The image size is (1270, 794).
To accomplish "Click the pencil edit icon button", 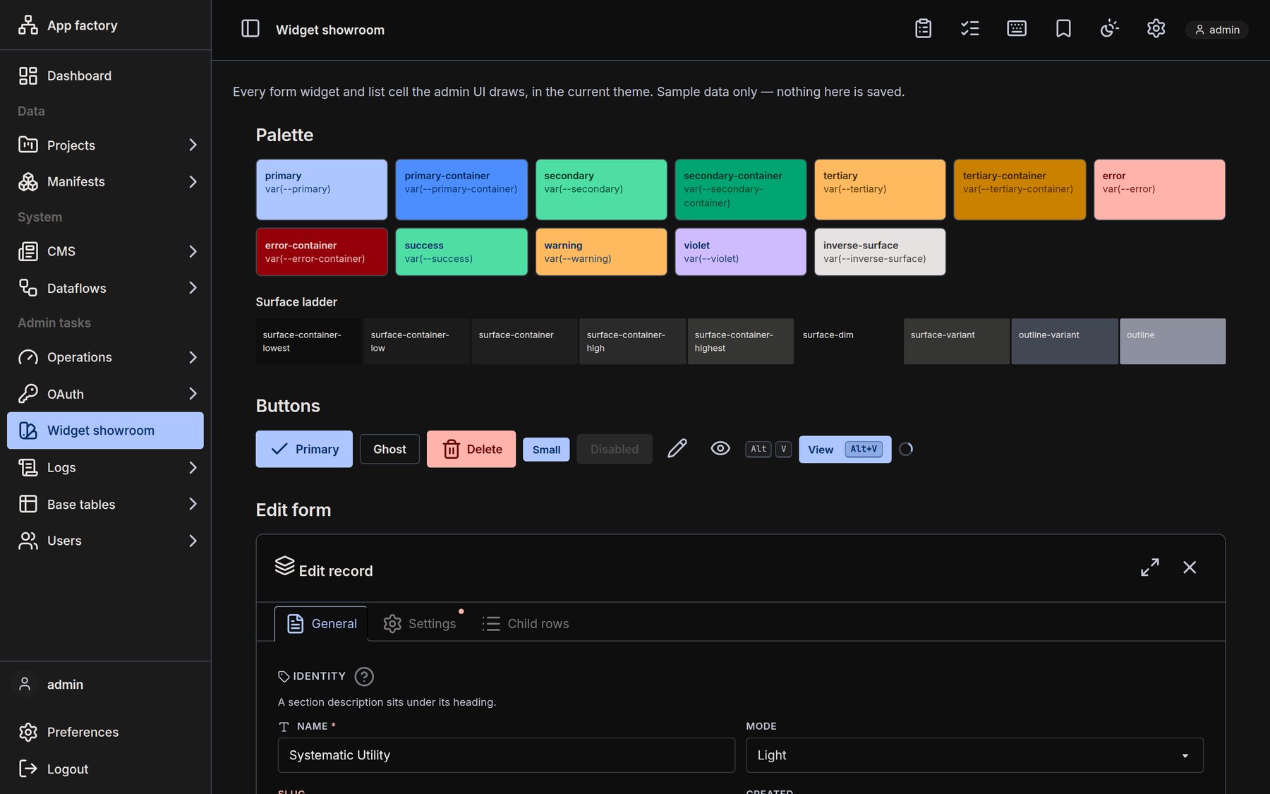I will 677,449.
